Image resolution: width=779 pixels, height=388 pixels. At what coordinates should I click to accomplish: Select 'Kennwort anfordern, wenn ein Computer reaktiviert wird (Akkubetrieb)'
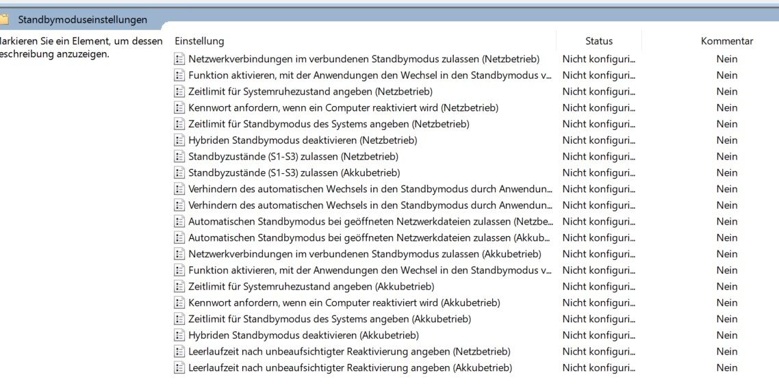pos(344,302)
